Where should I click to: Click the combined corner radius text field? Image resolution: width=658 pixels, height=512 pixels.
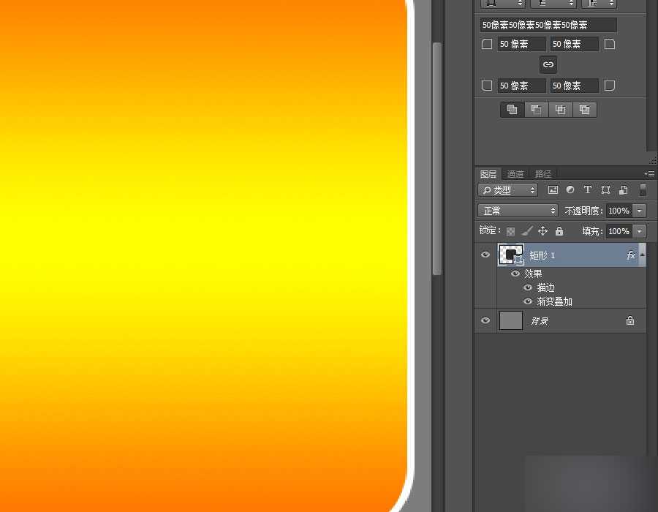[548, 25]
